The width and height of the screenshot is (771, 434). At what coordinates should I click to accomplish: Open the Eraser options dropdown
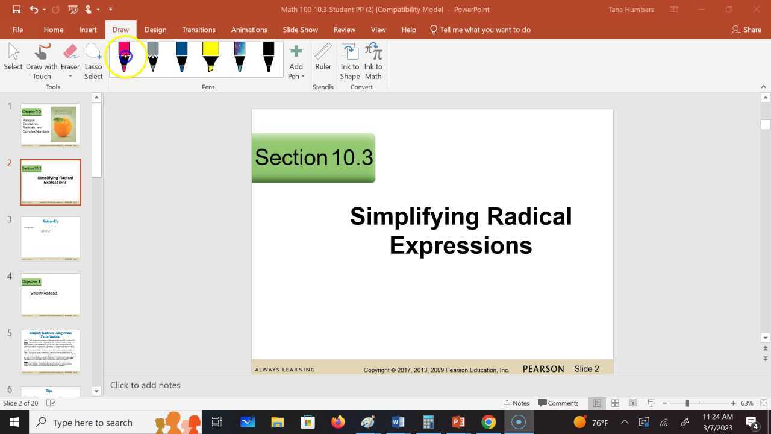tap(70, 75)
